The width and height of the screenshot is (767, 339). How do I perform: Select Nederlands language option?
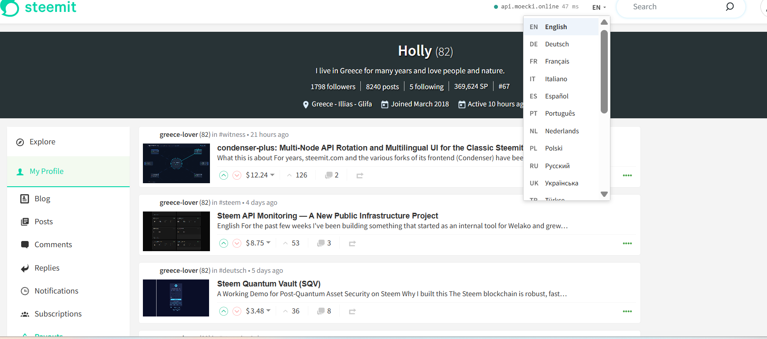(561, 131)
